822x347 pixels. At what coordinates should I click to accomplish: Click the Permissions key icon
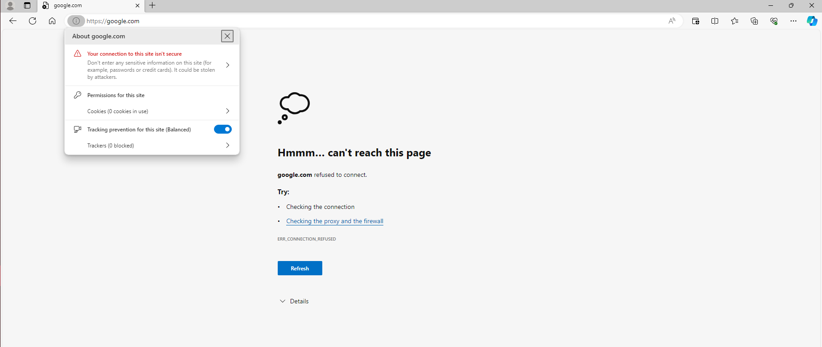click(78, 95)
